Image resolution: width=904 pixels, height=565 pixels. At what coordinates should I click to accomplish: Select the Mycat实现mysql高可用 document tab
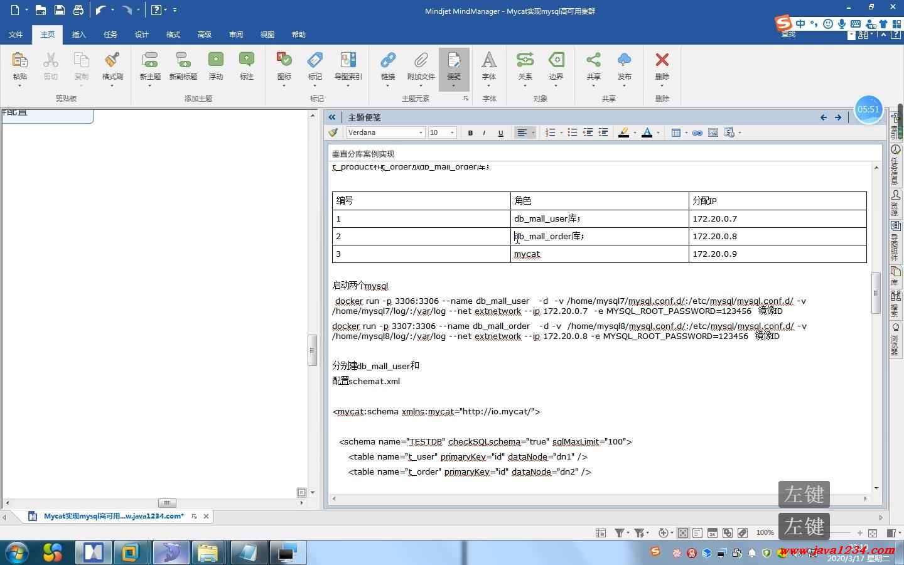pyautogui.click(x=114, y=516)
